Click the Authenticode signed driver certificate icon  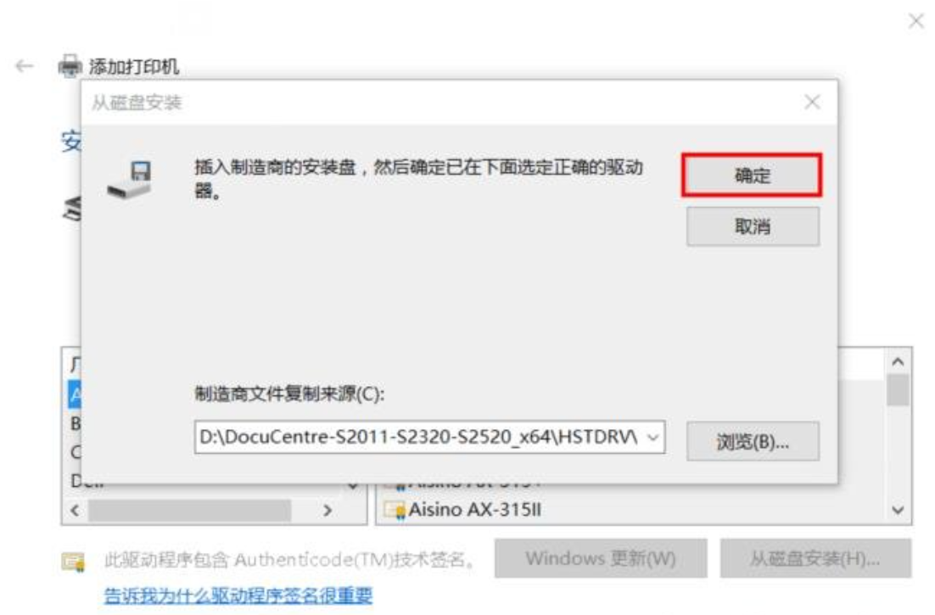(x=73, y=562)
